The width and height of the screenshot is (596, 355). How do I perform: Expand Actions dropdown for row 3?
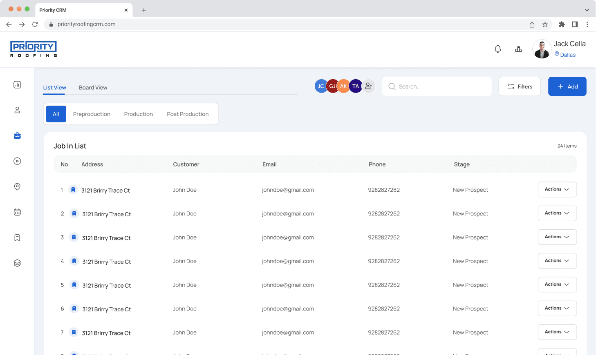557,237
